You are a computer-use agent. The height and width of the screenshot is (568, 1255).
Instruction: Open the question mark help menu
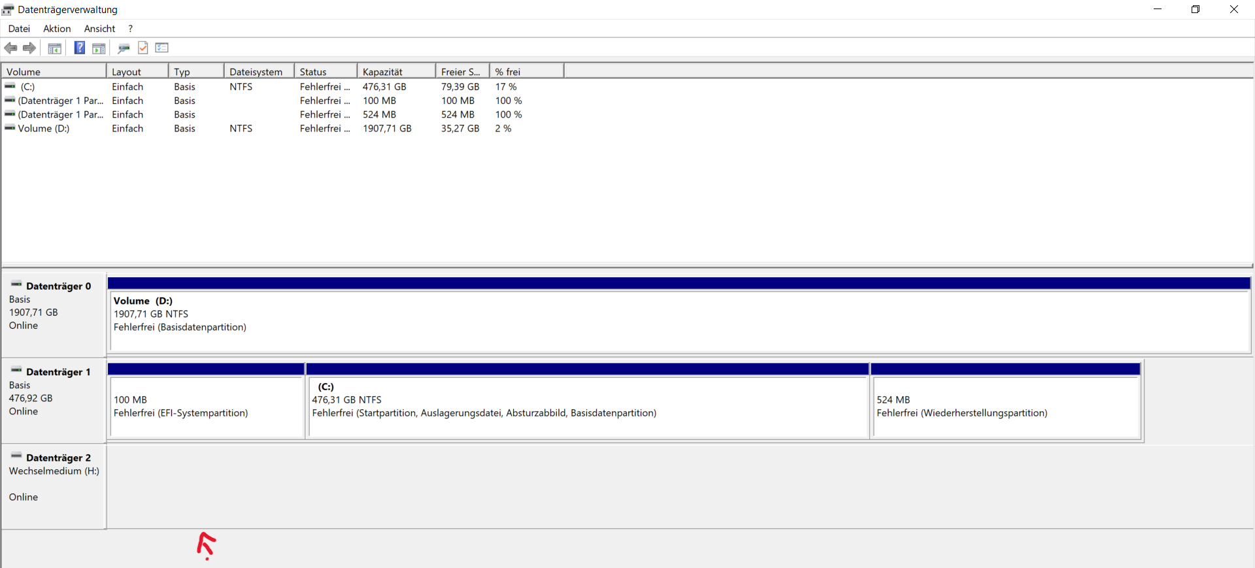(131, 29)
